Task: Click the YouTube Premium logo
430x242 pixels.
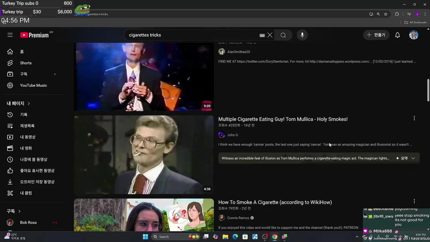Action: [x=34, y=35]
